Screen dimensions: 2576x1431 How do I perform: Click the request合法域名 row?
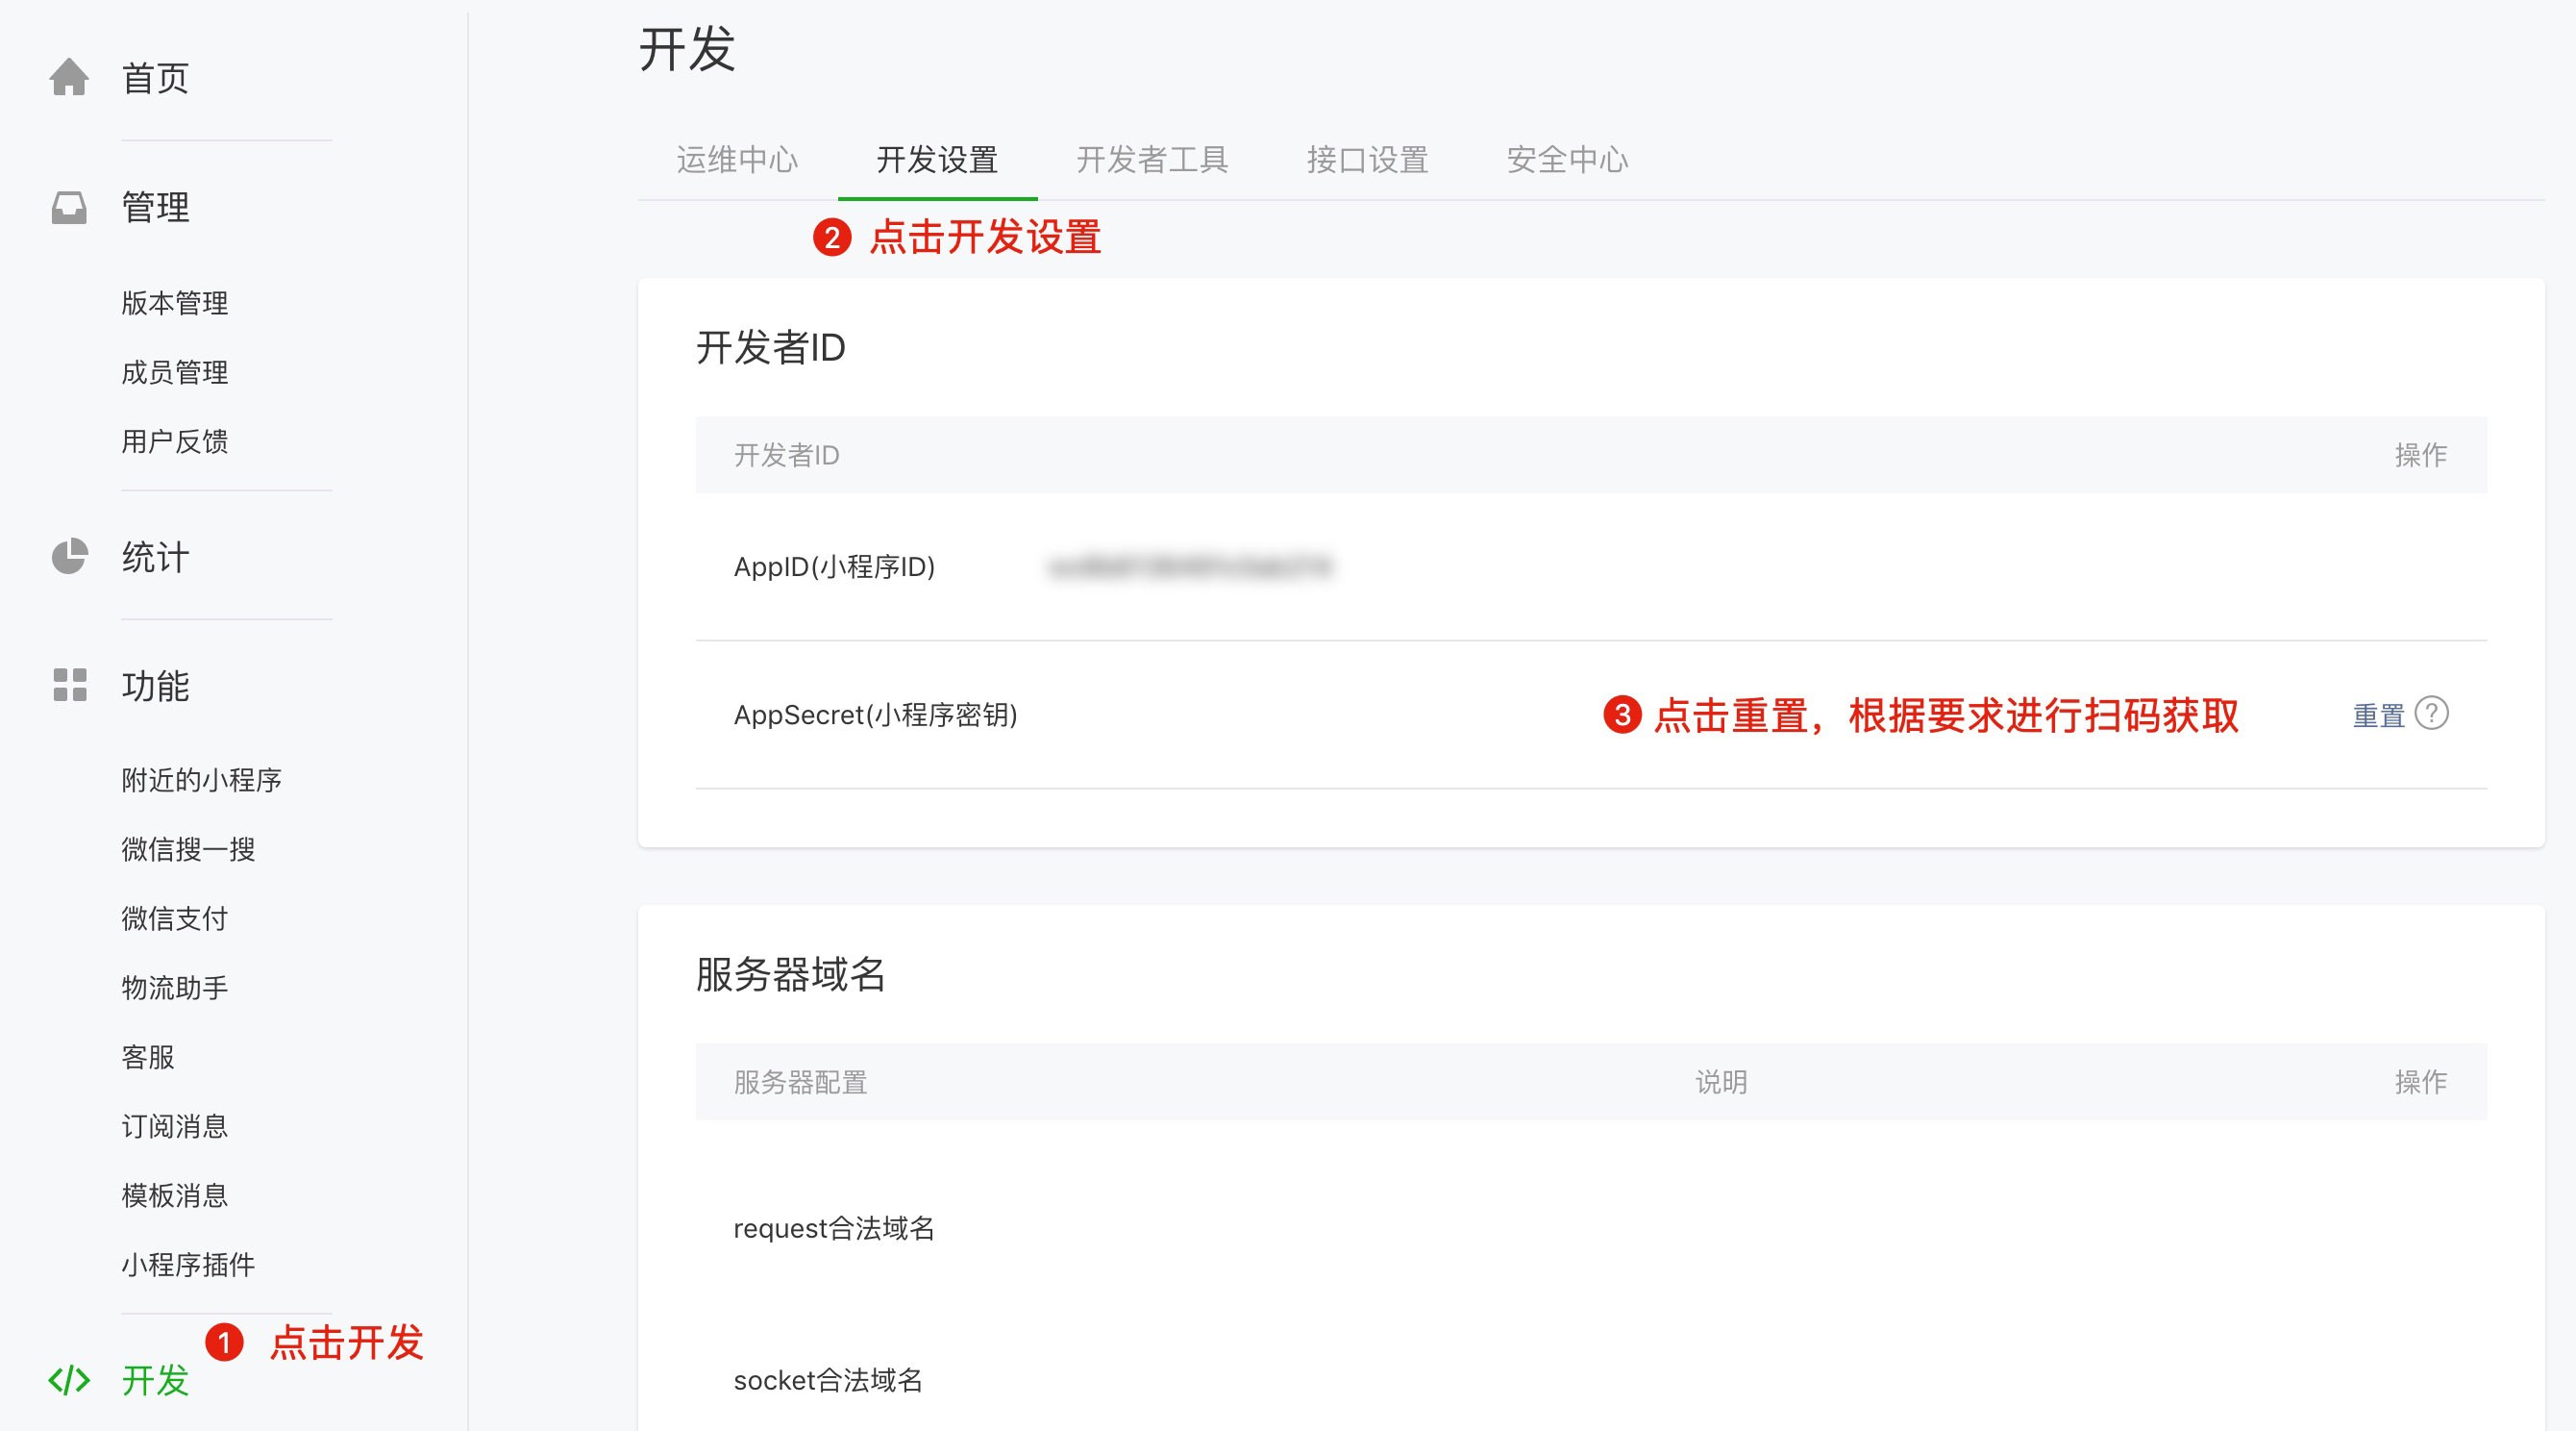(1591, 1228)
